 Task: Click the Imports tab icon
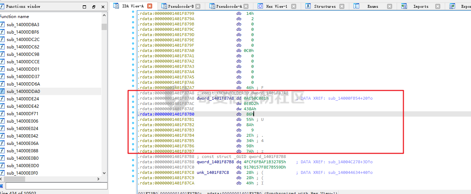tap(404, 6)
